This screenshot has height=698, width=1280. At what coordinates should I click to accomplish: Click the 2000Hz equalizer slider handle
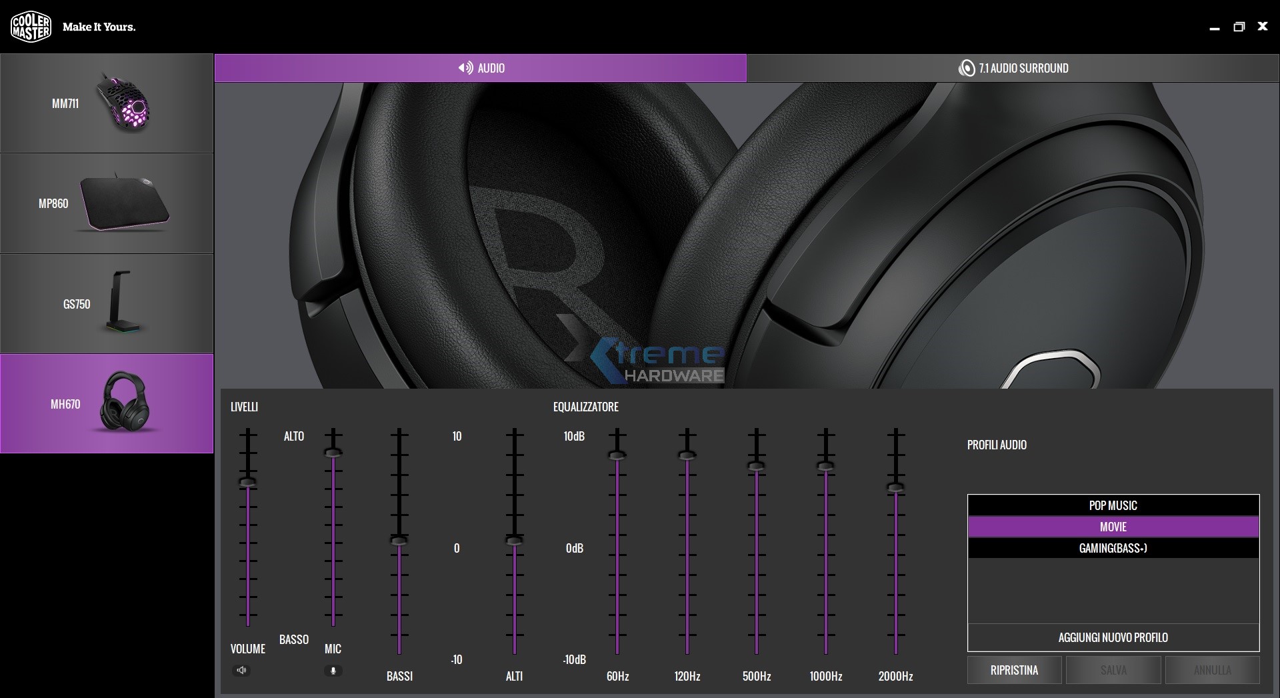pos(895,487)
